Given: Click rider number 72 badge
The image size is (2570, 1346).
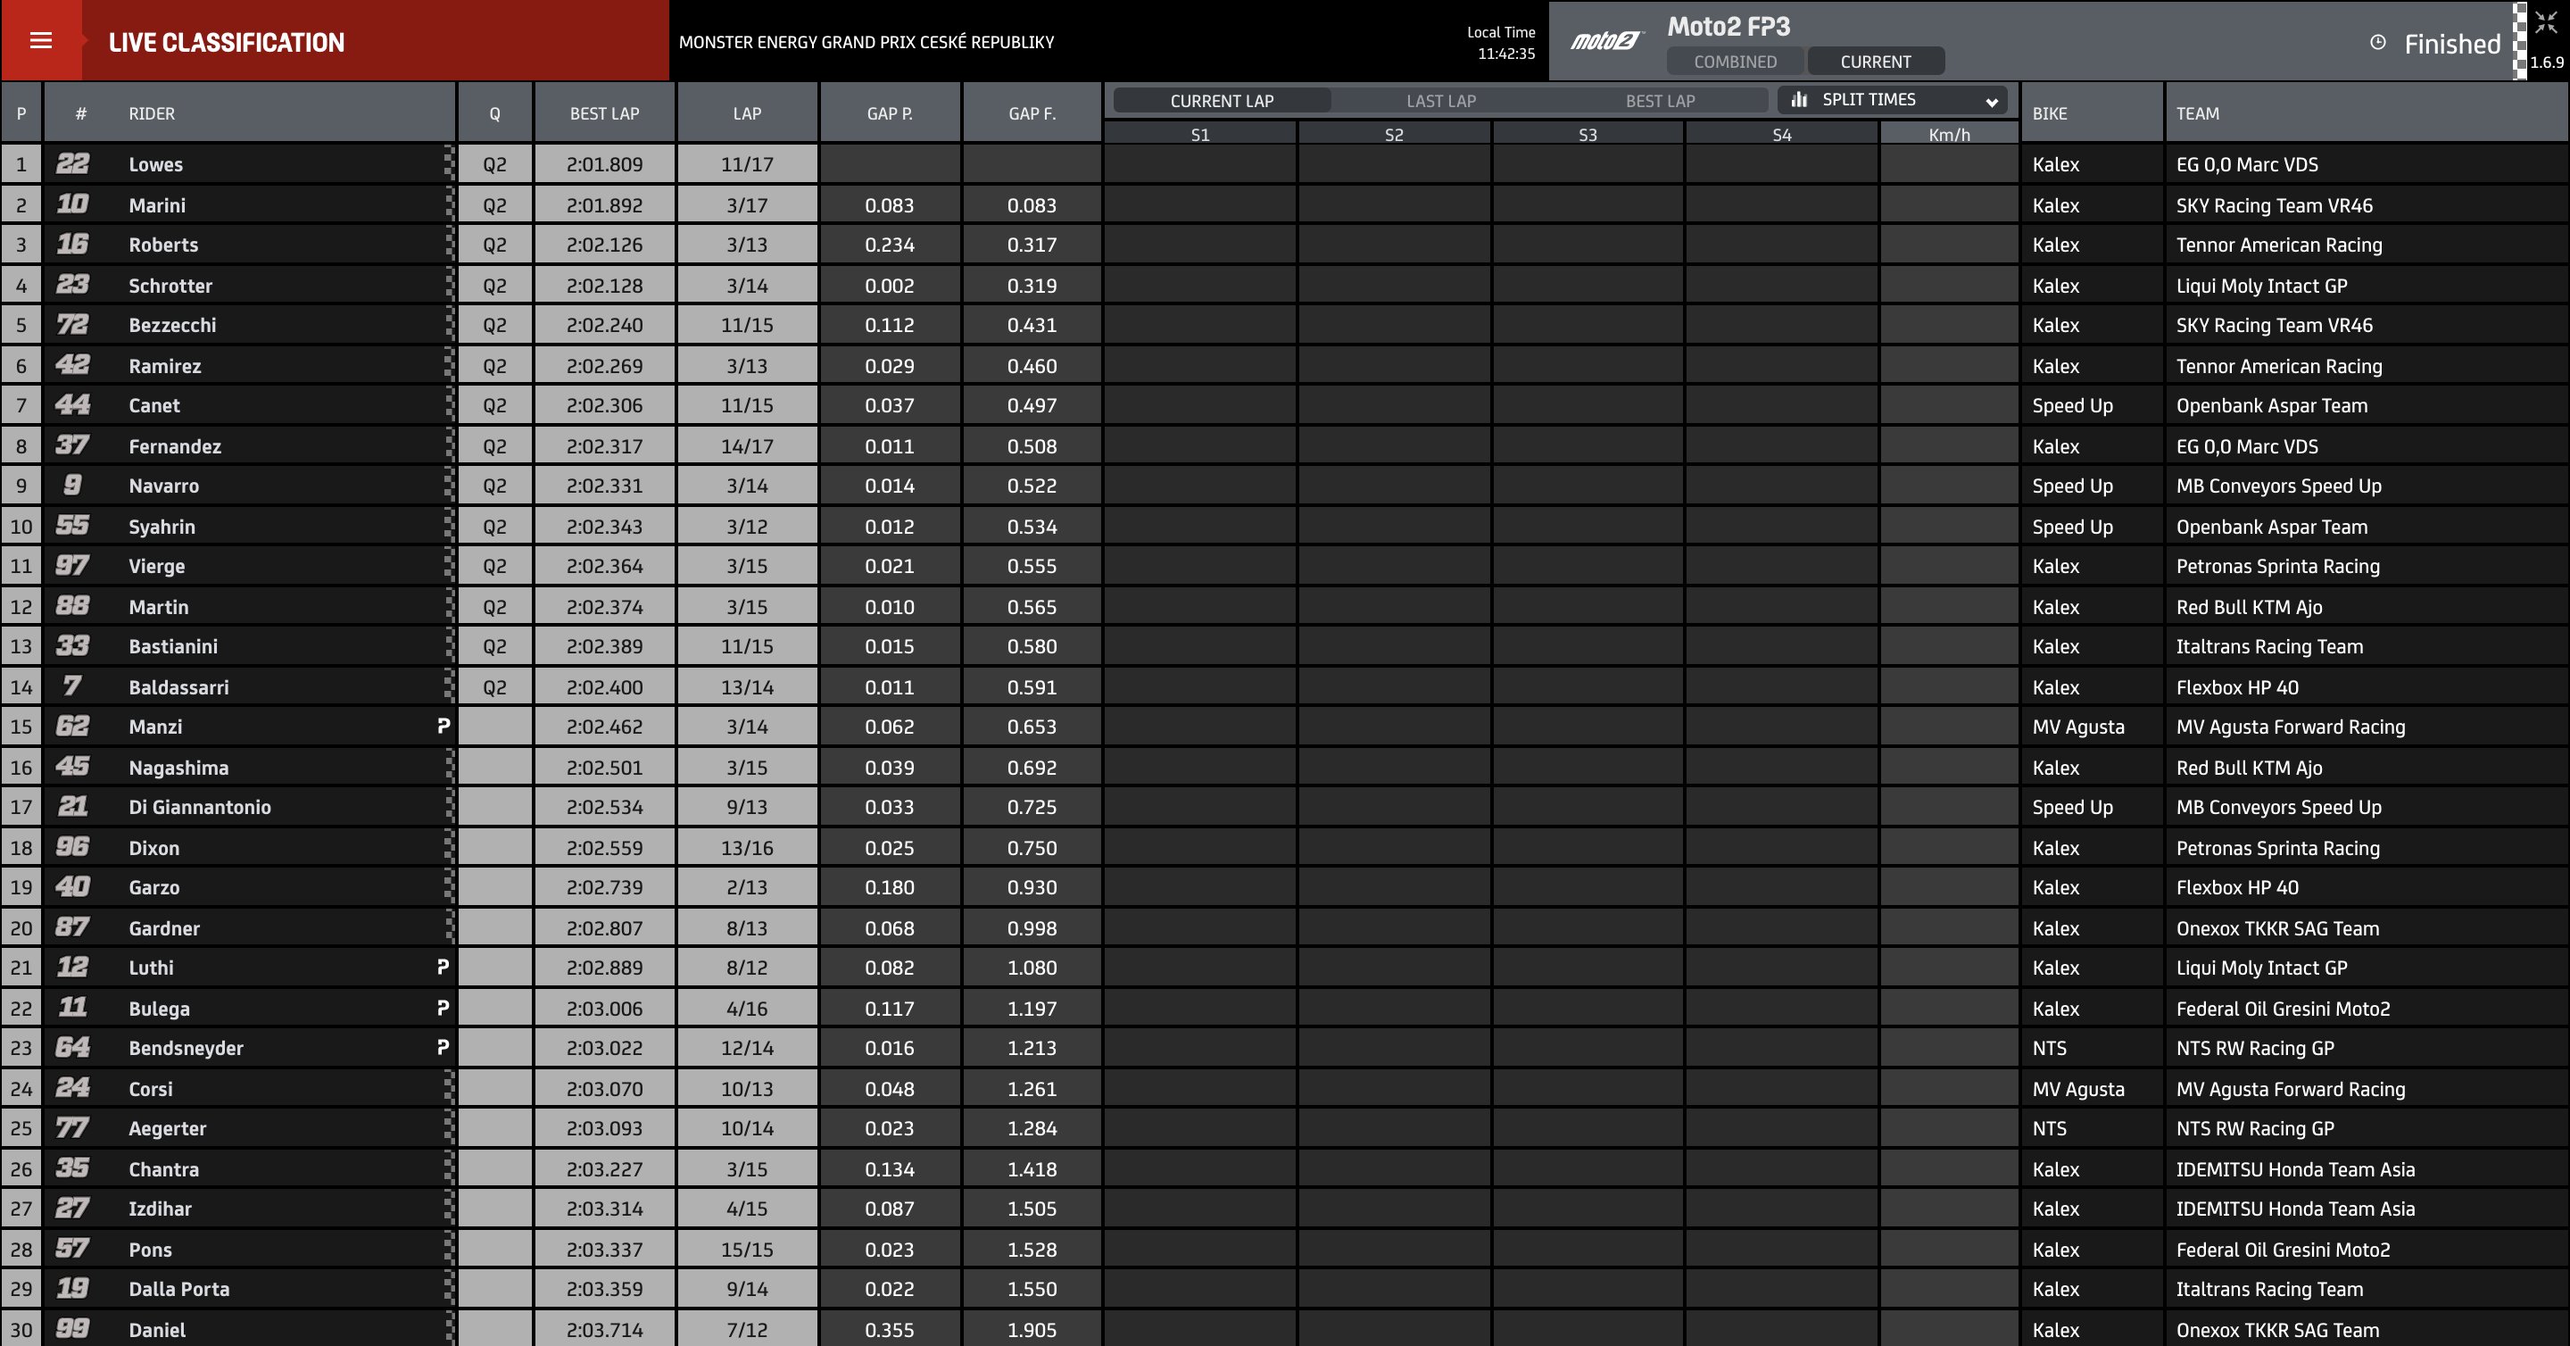Looking at the screenshot, I should [x=71, y=324].
